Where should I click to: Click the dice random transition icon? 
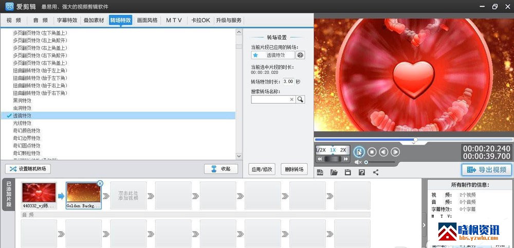pyautogui.click(x=300, y=55)
